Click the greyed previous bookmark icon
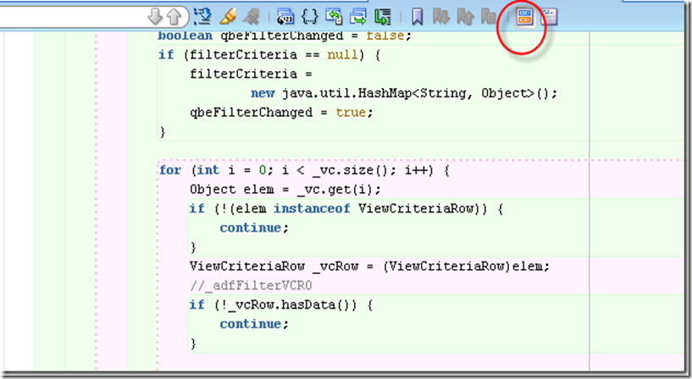 click(x=465, y=17)
